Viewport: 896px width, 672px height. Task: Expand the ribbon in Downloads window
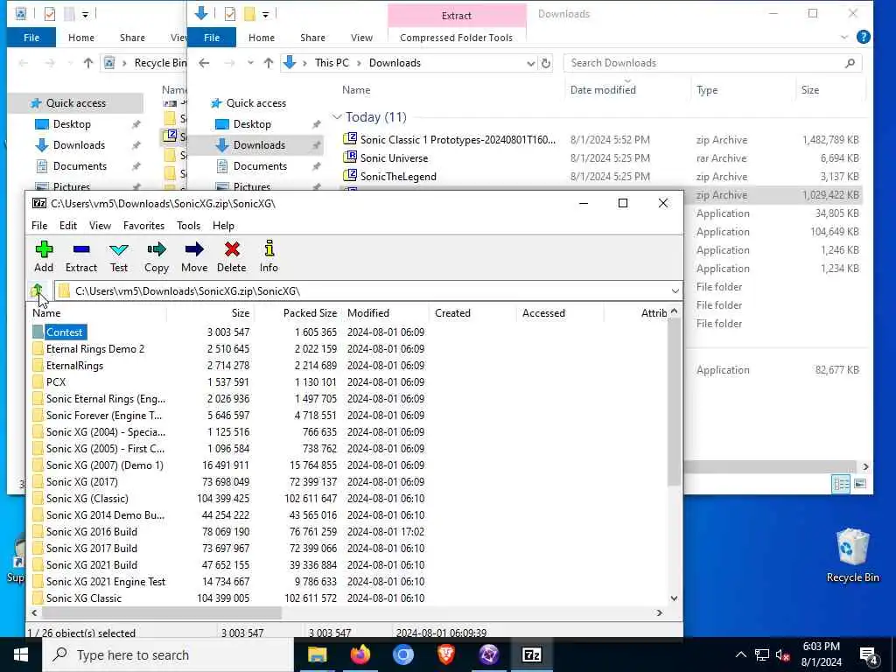(x=844, y=37)
